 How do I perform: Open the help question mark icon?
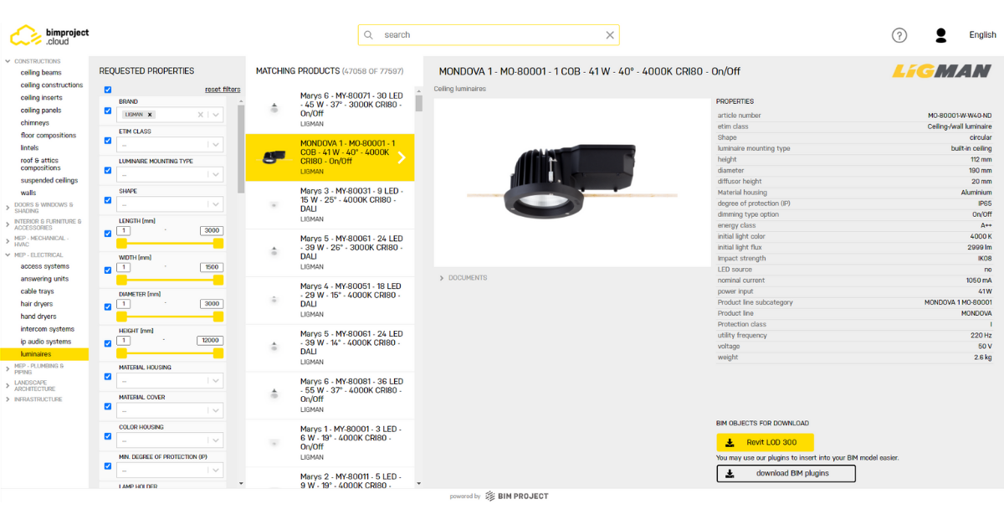899,35
